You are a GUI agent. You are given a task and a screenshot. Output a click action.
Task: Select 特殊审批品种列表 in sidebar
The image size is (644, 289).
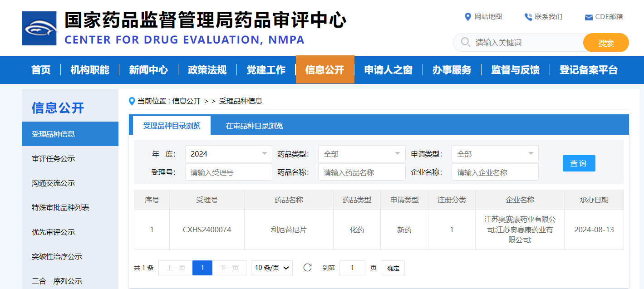tap(70, 207)
